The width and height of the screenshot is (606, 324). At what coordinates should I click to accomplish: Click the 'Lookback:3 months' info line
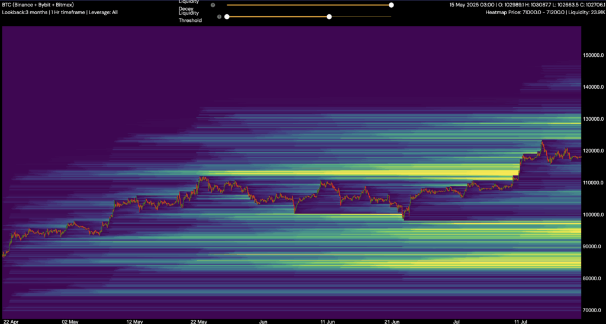pos(60,12)
